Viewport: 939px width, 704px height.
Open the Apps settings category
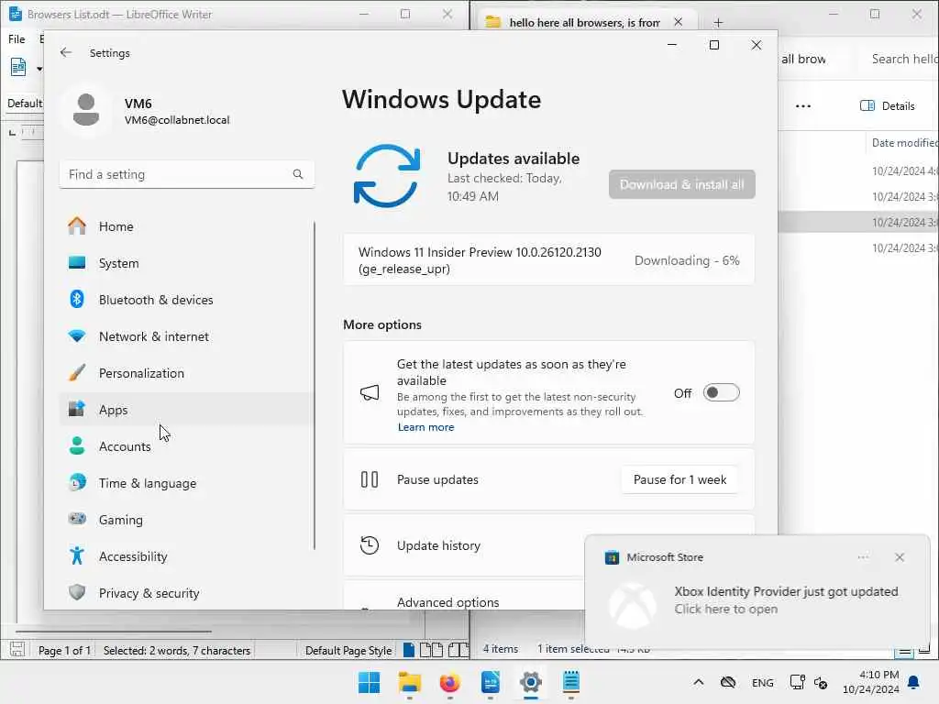187,410
